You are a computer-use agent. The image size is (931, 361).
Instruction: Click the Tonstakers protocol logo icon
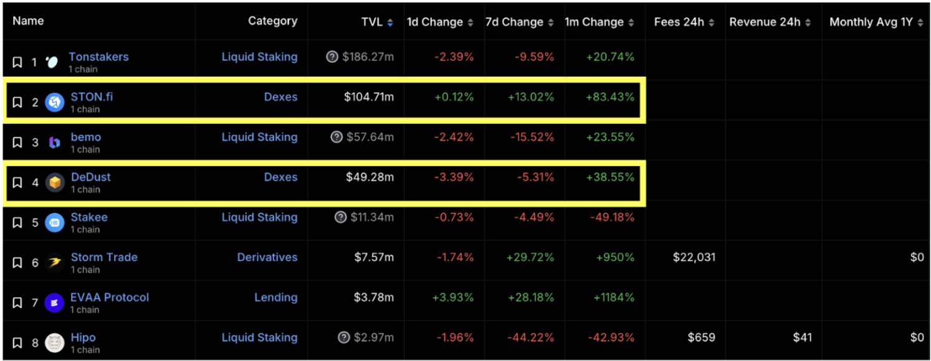point(52,62)
